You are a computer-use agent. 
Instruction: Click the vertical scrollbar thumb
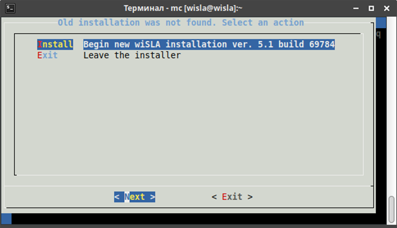click(x=392, y=209)
